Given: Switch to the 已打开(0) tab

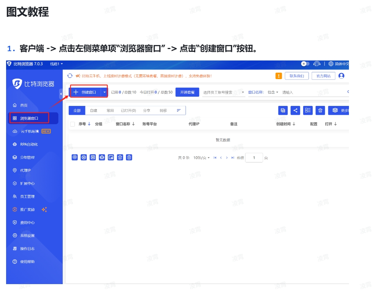Looking at the screenshot, I should click(x=128, y=111).
